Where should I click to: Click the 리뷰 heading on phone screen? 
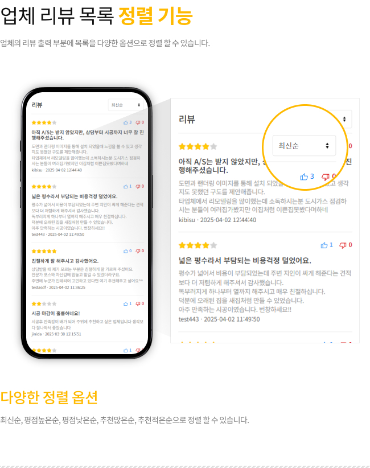(37, 105)
